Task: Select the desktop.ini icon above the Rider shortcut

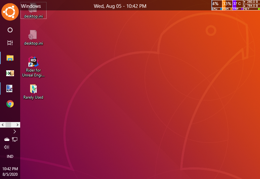Action: pos(34,38)
